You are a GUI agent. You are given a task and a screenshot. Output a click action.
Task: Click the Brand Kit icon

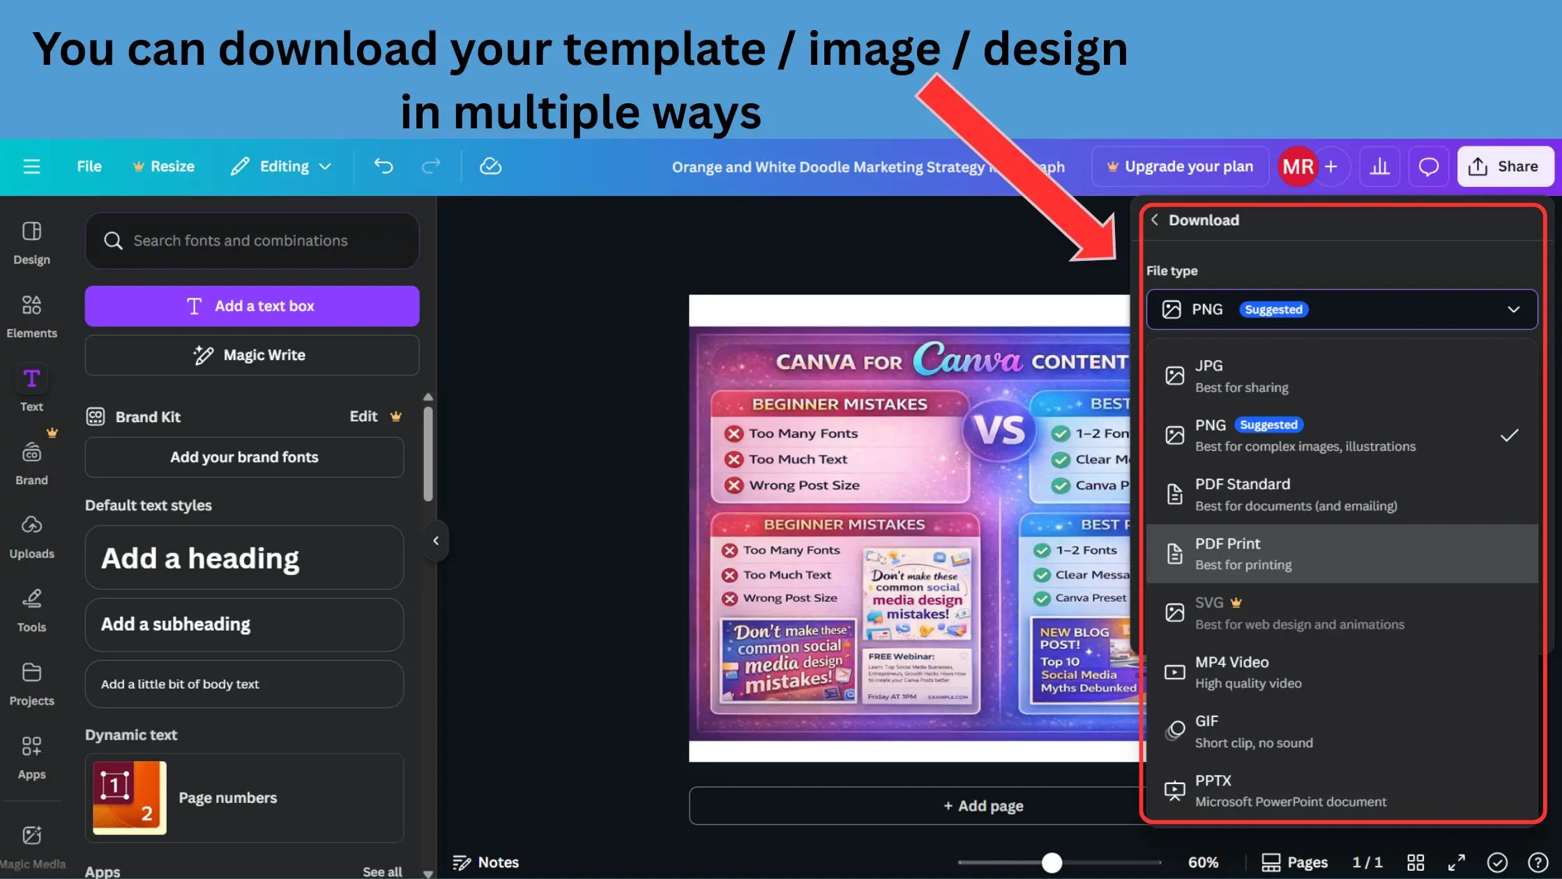(x=95, y=416)
